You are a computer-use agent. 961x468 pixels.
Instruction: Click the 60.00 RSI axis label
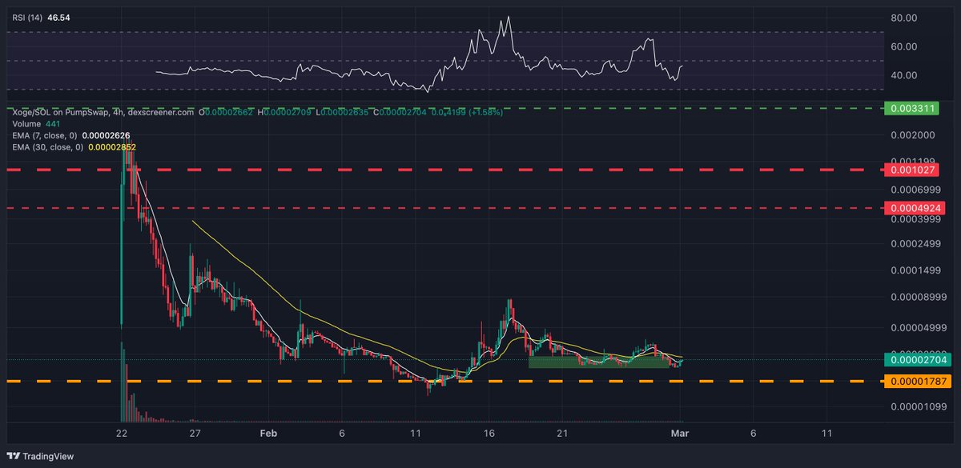tap(906, 47)
